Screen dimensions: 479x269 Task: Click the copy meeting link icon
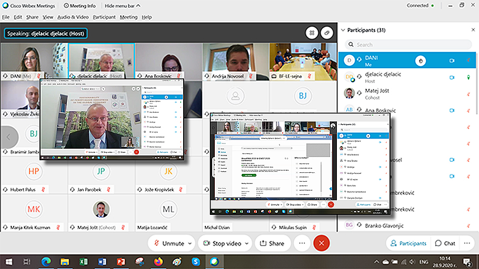coord(327,33)
